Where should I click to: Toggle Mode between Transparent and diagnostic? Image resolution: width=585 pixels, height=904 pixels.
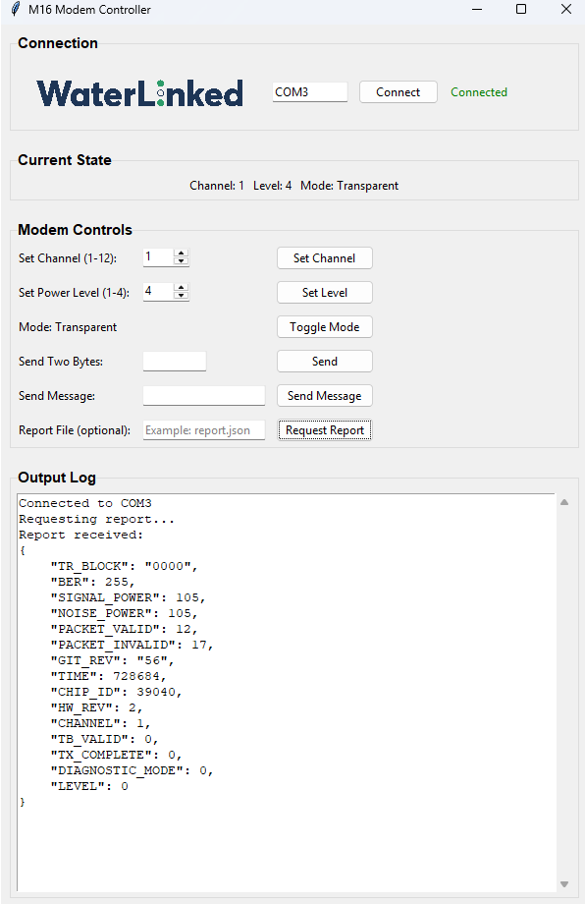tap(325, 327)
